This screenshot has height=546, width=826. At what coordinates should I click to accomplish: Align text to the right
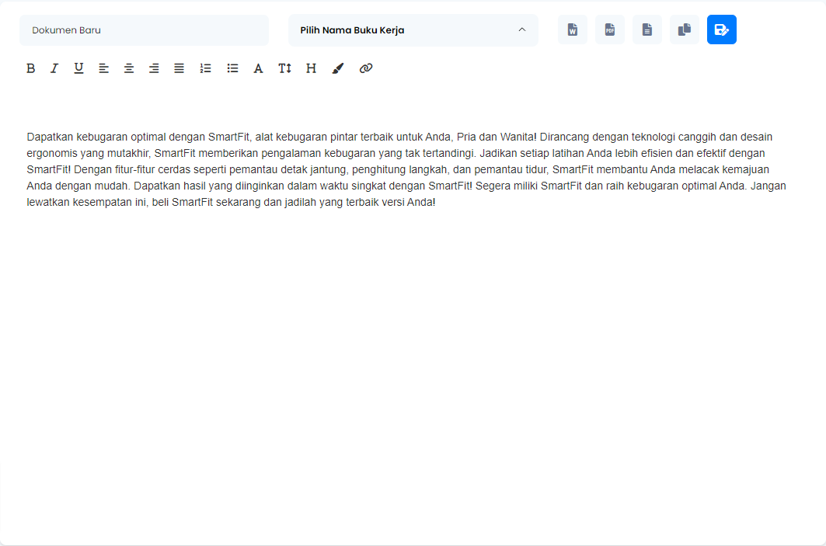coord(154,68)
